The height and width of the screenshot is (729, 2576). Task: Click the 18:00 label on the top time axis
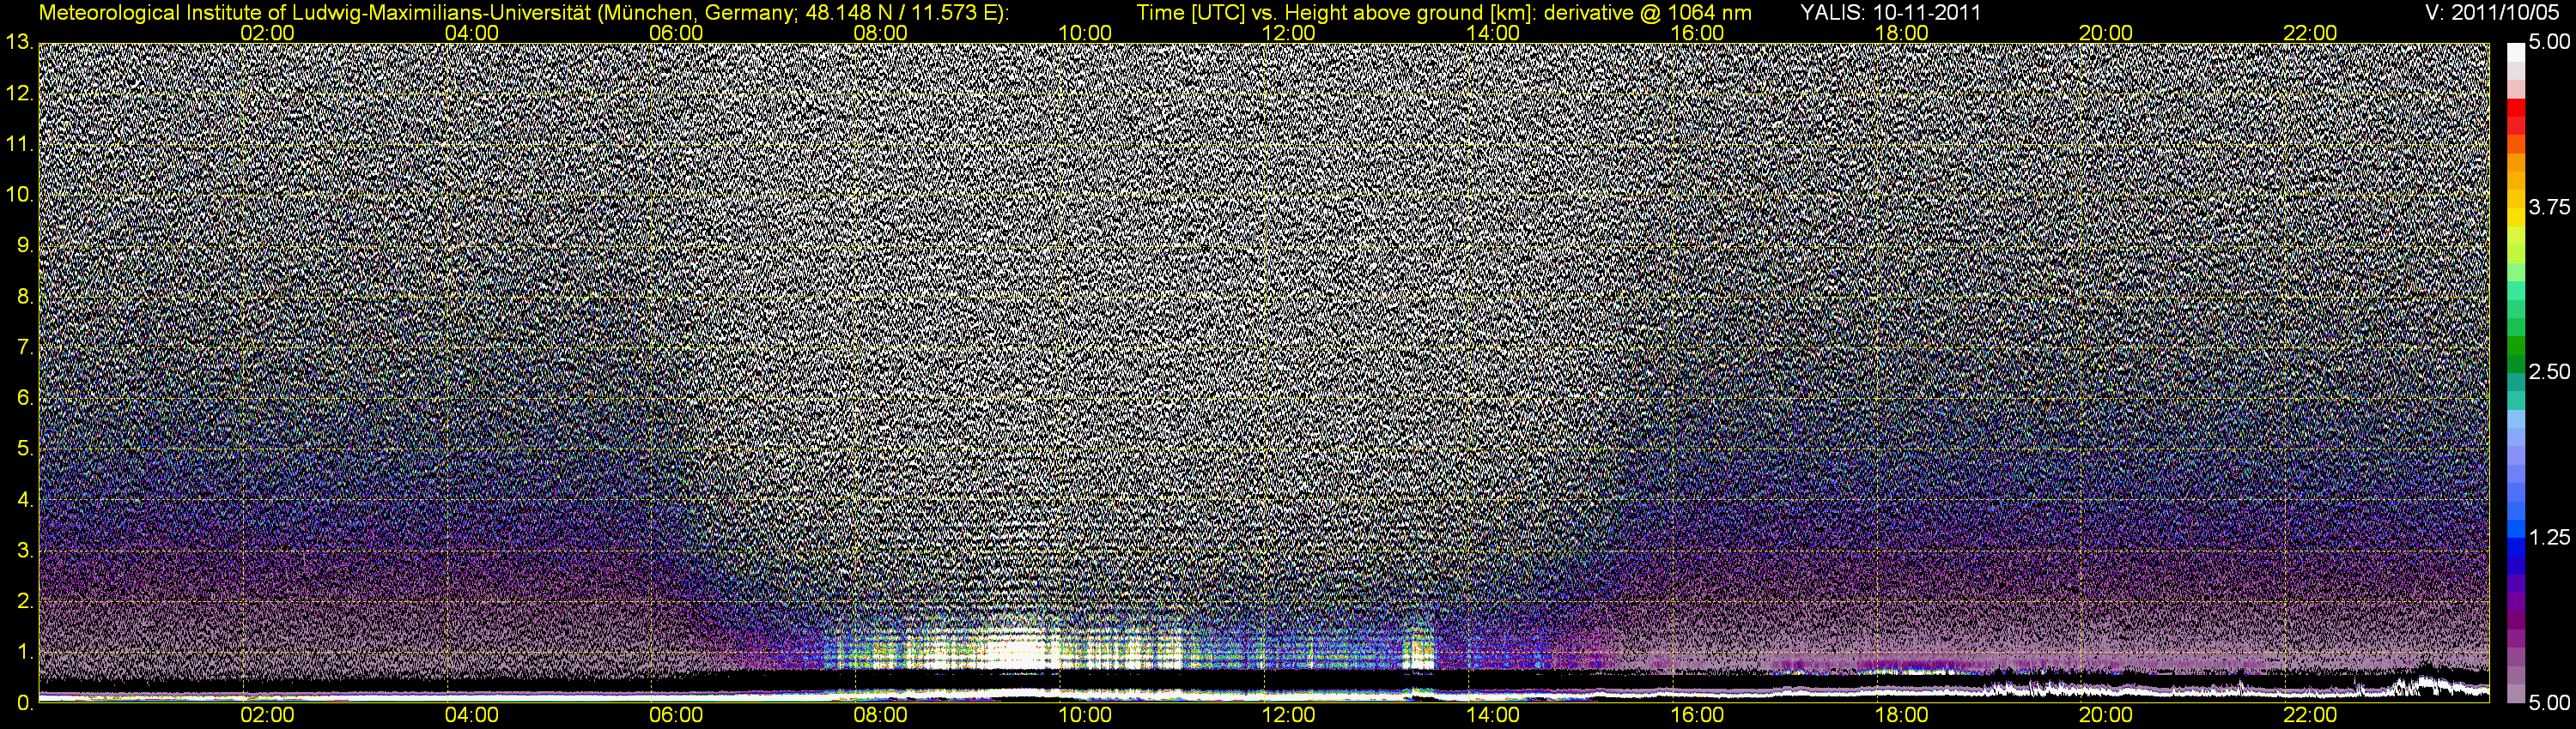tap(1902, 33)
